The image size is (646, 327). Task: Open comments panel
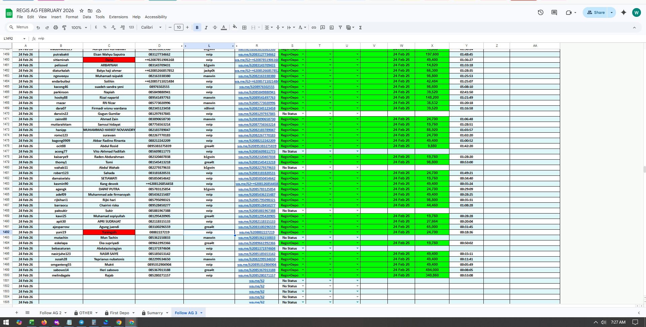(x=554, y=12)
